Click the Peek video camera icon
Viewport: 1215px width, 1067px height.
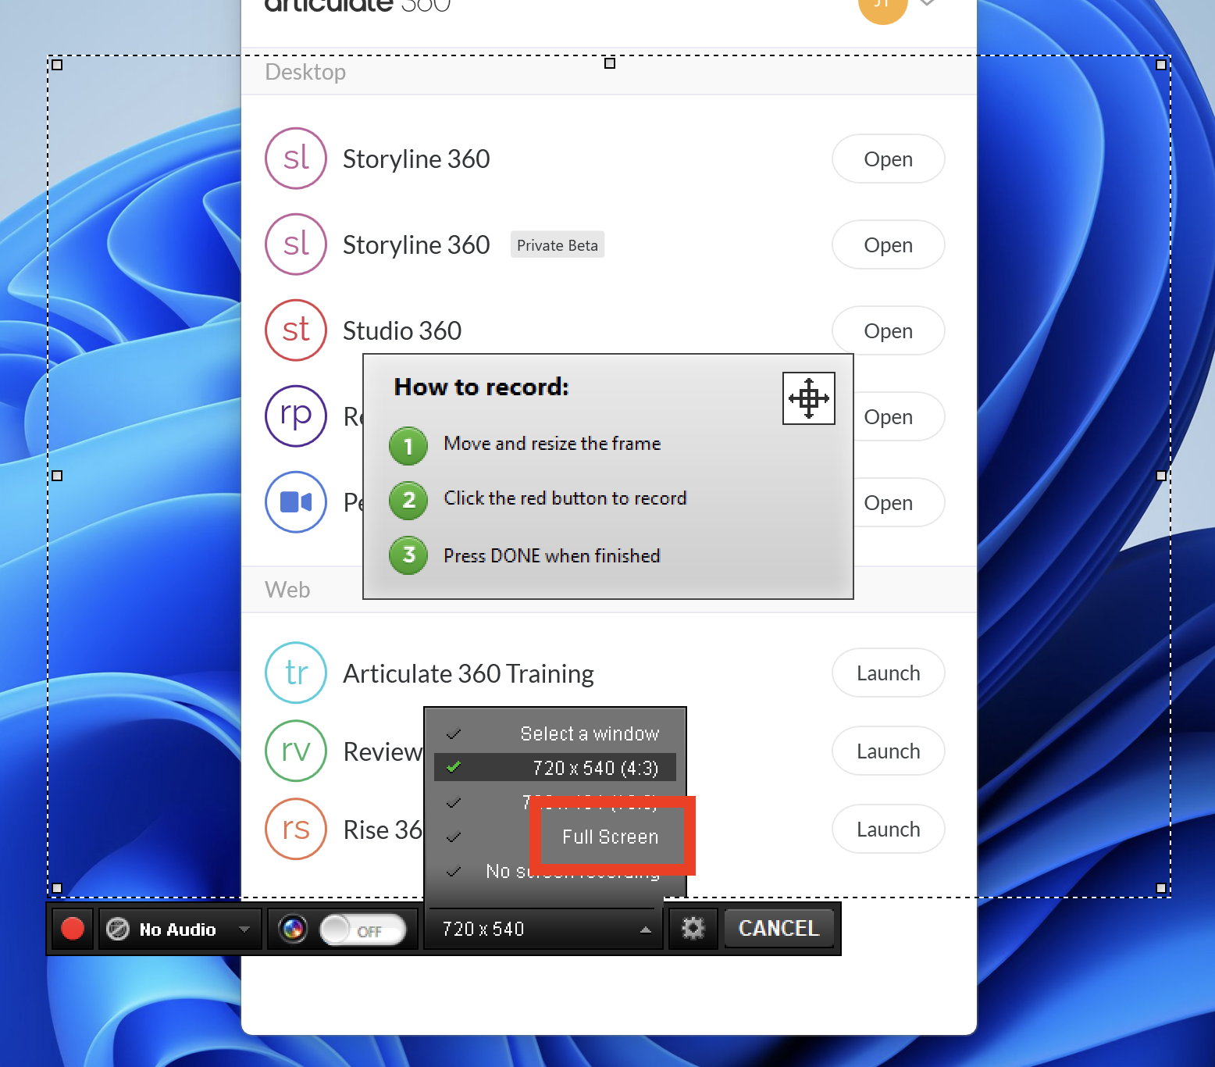pyautogui.click(x=296, y=501)
